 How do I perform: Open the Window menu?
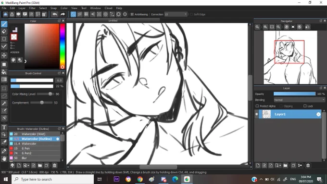pyautogui.click(x=95, y=8)
